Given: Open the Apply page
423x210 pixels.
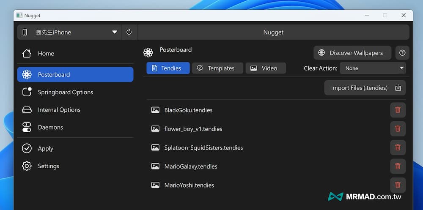Looking at the screenshot, I should pos(75,149).
